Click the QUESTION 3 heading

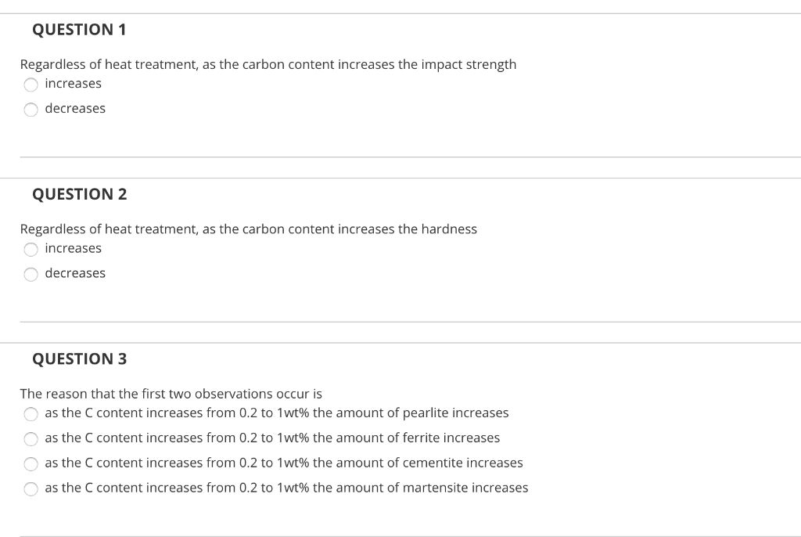click(80, 359)
